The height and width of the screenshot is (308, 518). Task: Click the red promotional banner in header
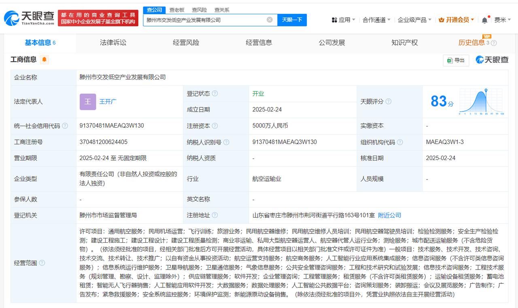point(98,18)
